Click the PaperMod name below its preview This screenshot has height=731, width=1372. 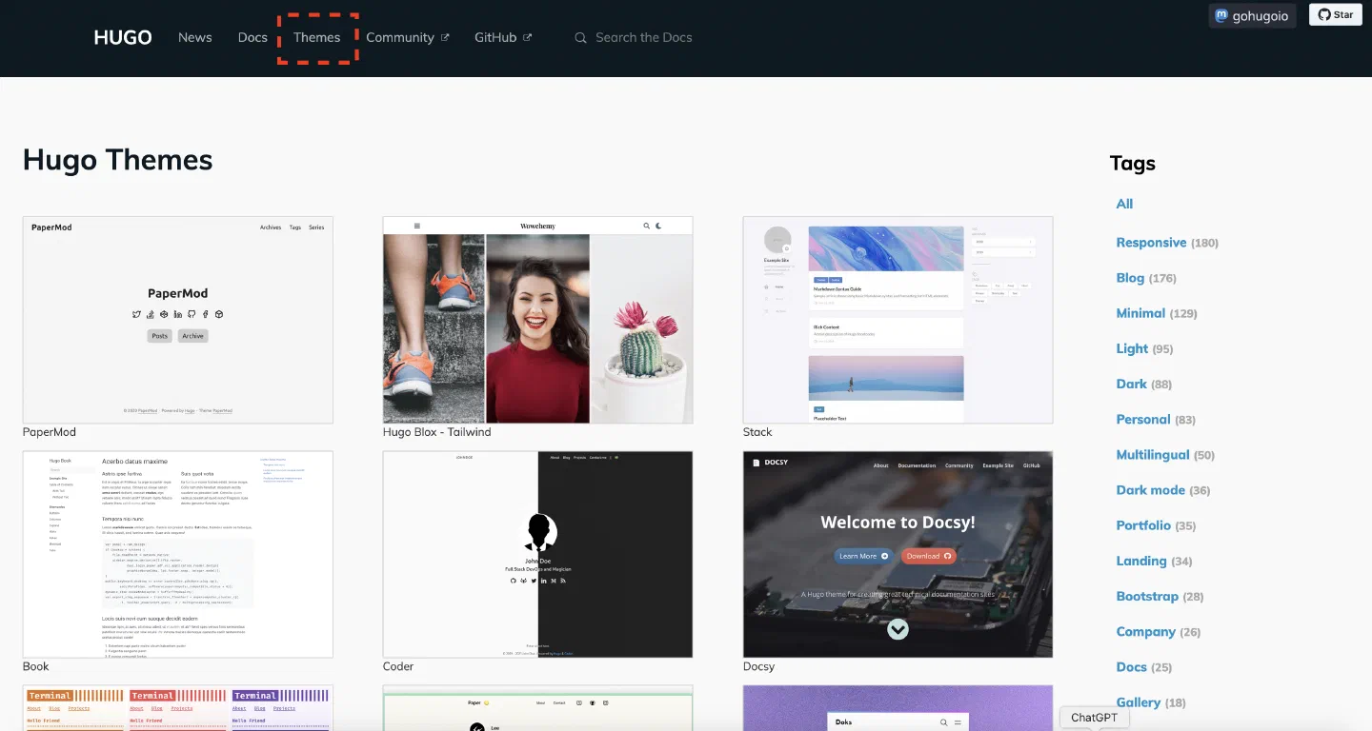pos(50,432)
